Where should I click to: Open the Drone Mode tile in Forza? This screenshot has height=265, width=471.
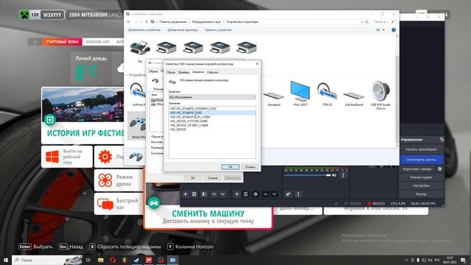119,180
